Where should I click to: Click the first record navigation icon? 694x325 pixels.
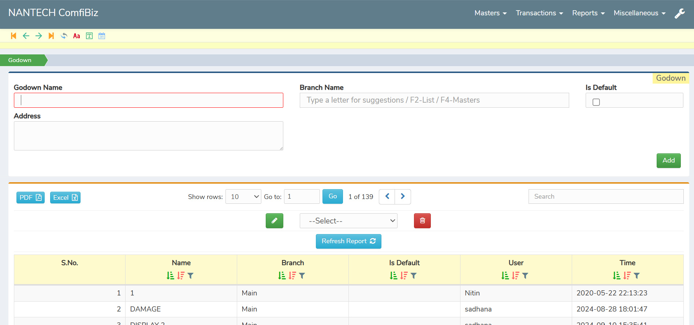click(x=14, y=36)
